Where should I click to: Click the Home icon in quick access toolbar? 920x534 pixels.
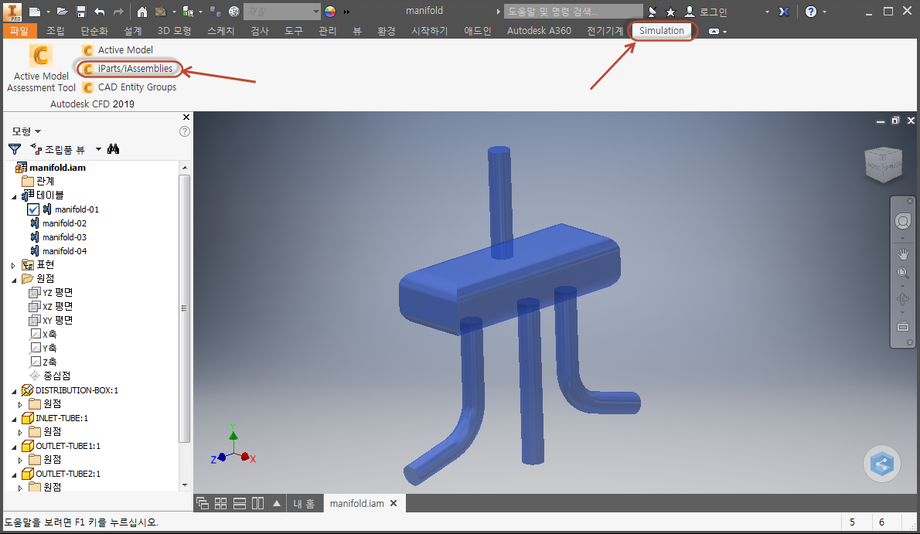tap(142, 11)
